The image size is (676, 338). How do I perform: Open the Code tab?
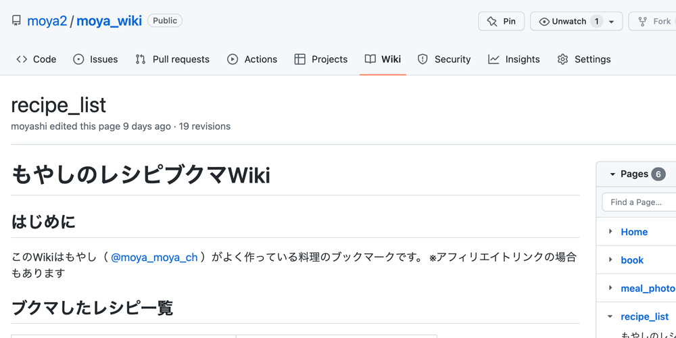pos(37,59)
